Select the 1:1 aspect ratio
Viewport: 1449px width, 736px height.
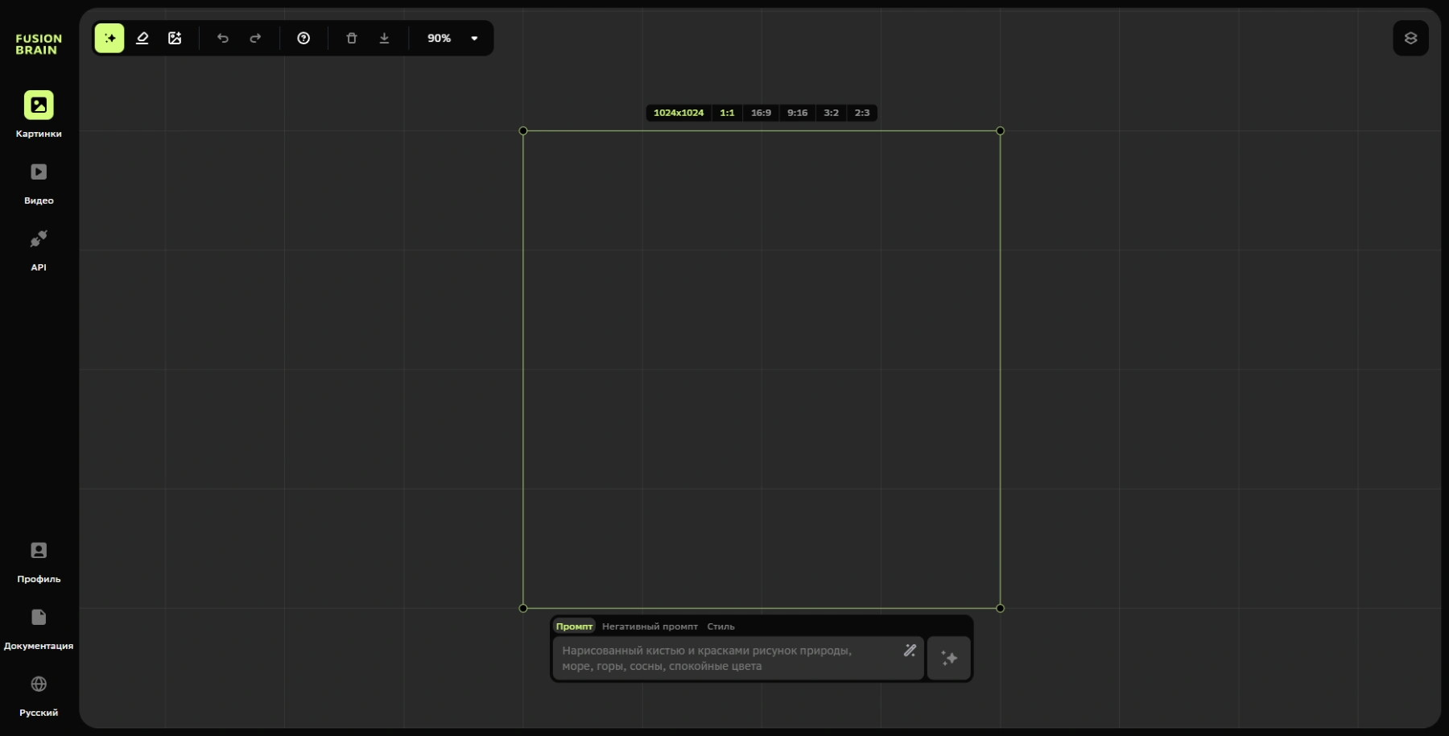pyautogui.click(x=727, y=113)
